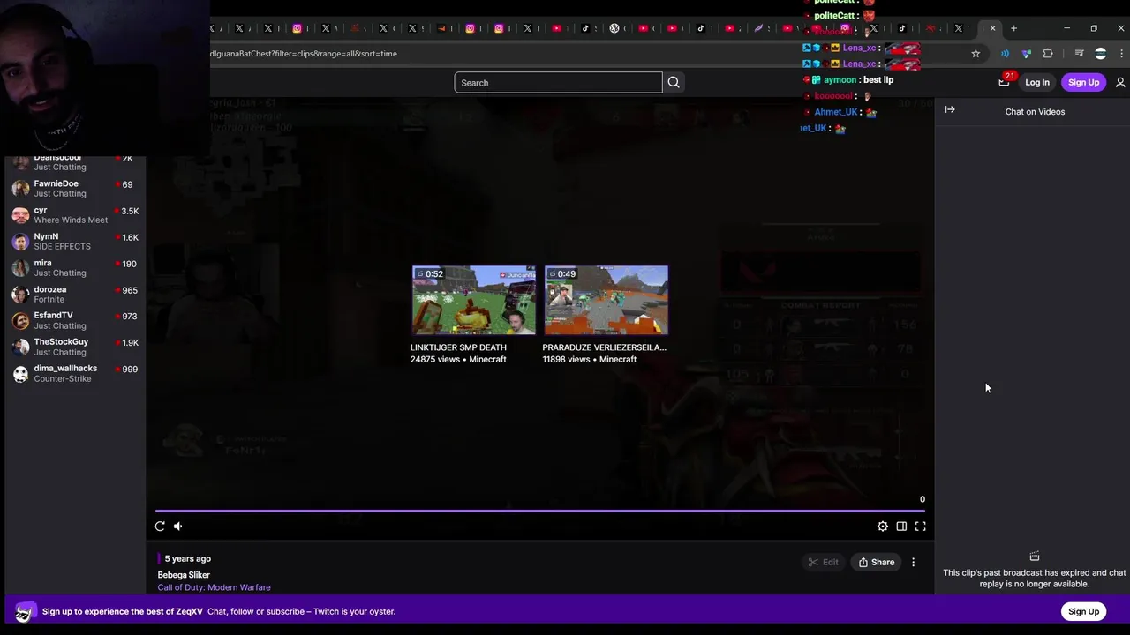The image size is (1130, 635).
Task: Click the Share button below the clip
Action: pos(877,562)
